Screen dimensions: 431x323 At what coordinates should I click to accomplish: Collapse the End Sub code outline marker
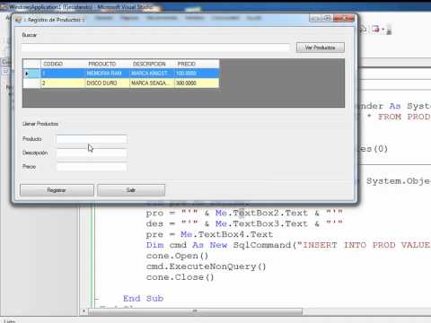(96, 299)
